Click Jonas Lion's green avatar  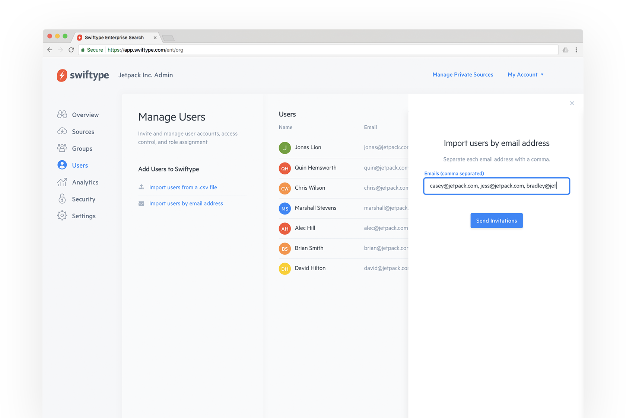tap(285, 148)
